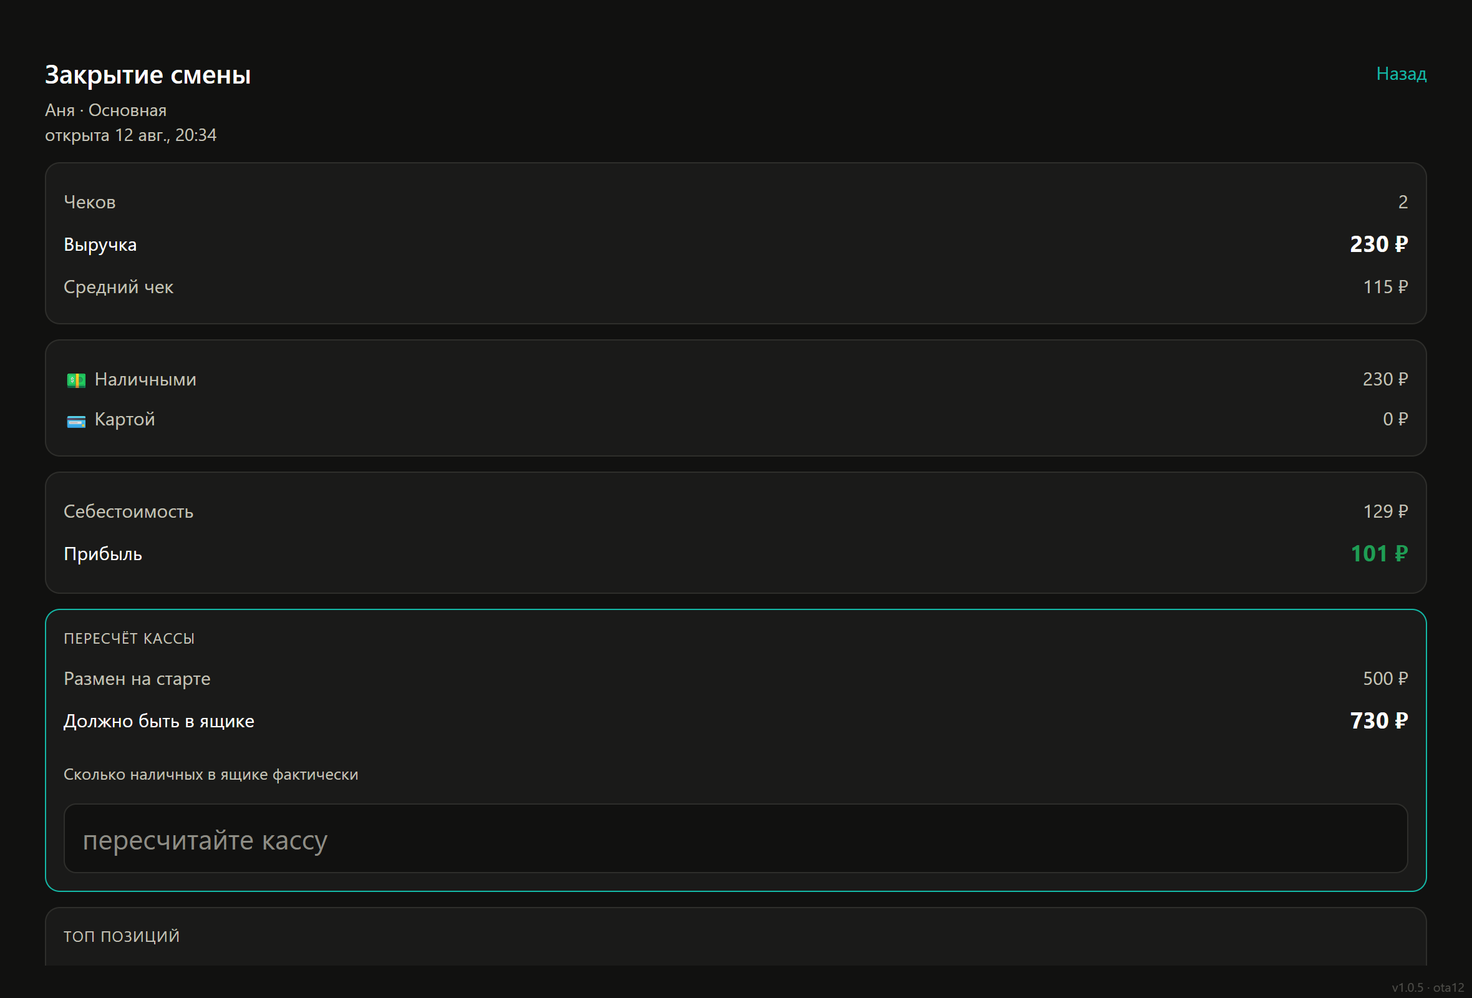Click the credit card icon next to Картой

click(76, 421)
